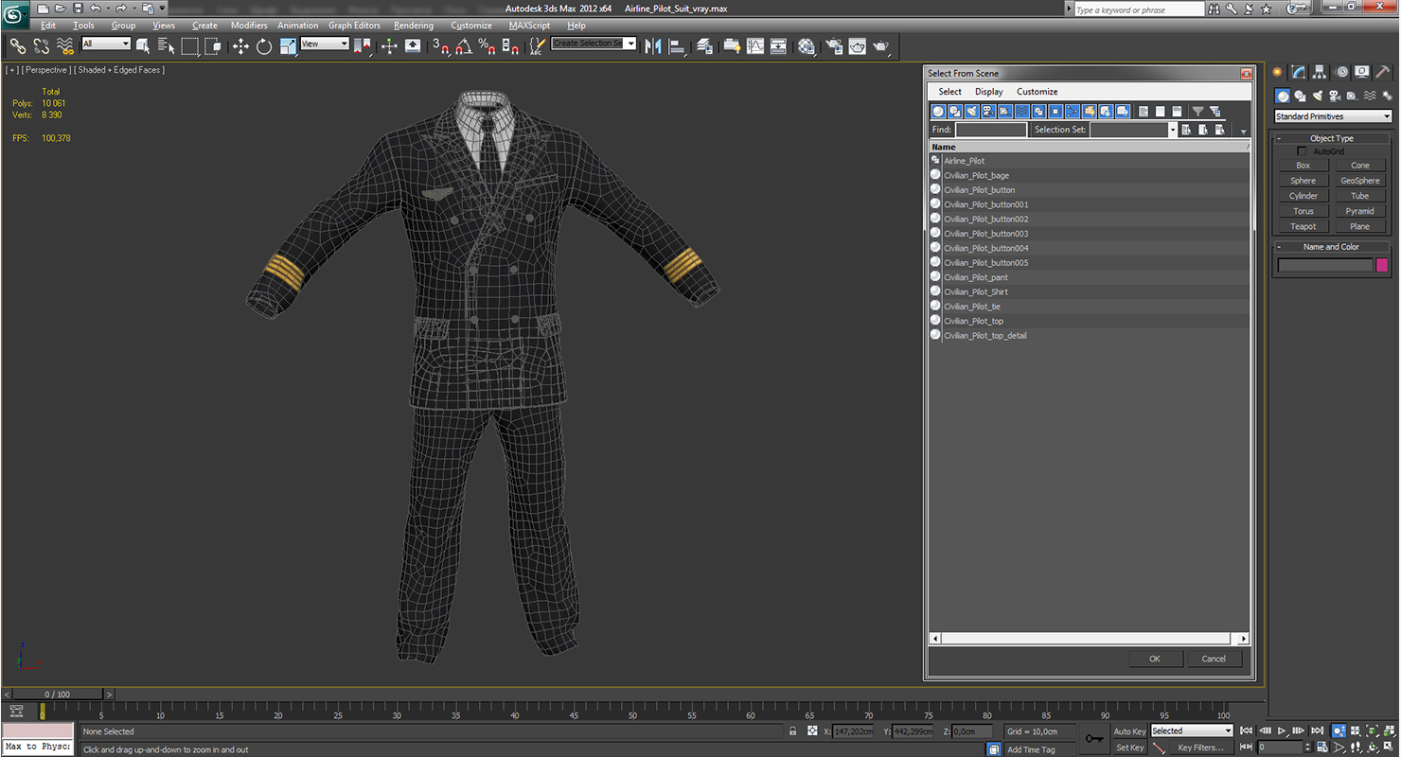Toggle the Percent Snap button

pos(488,45)
